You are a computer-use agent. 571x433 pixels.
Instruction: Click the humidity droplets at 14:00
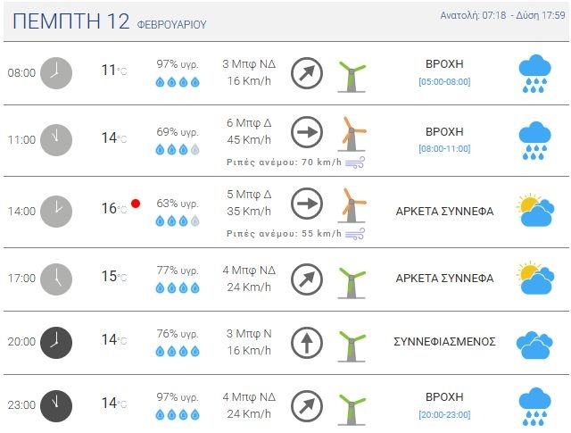(178, 221)
